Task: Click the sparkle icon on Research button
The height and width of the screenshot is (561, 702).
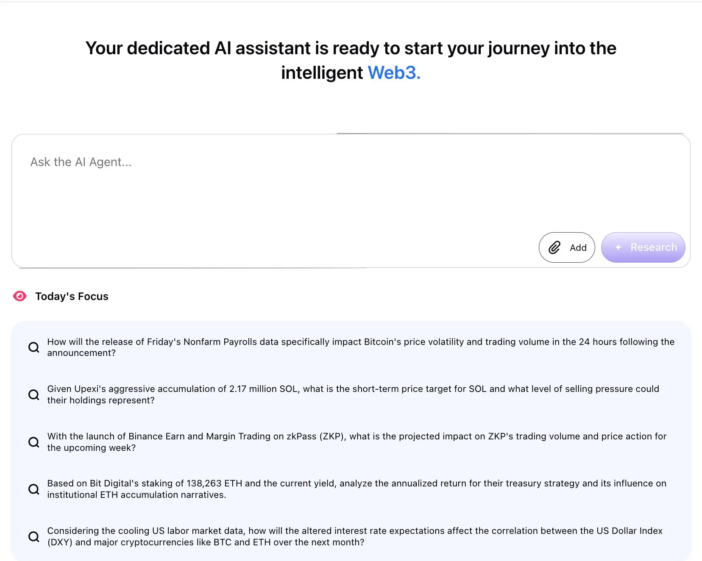Action: tap(618, 247)
